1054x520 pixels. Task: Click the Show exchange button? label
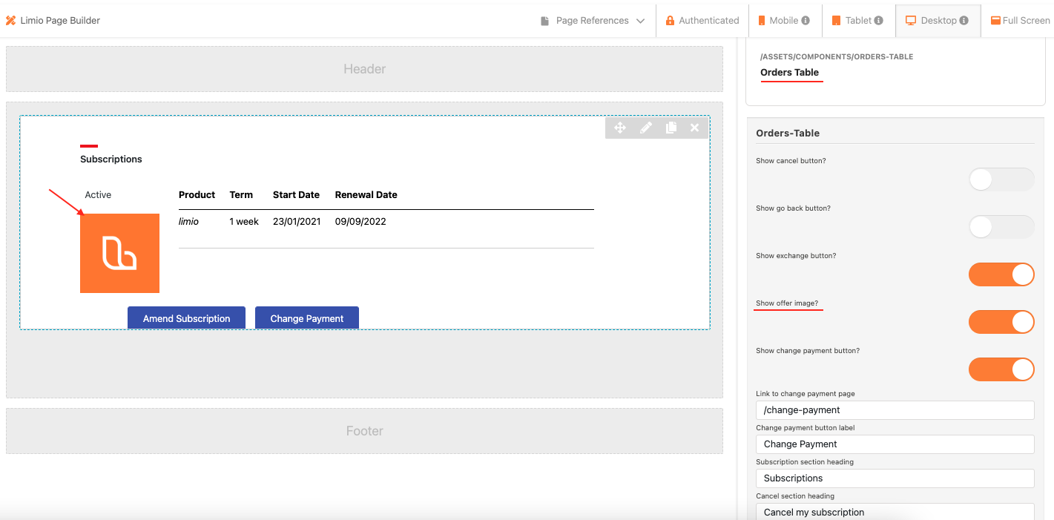click(796, 255)
